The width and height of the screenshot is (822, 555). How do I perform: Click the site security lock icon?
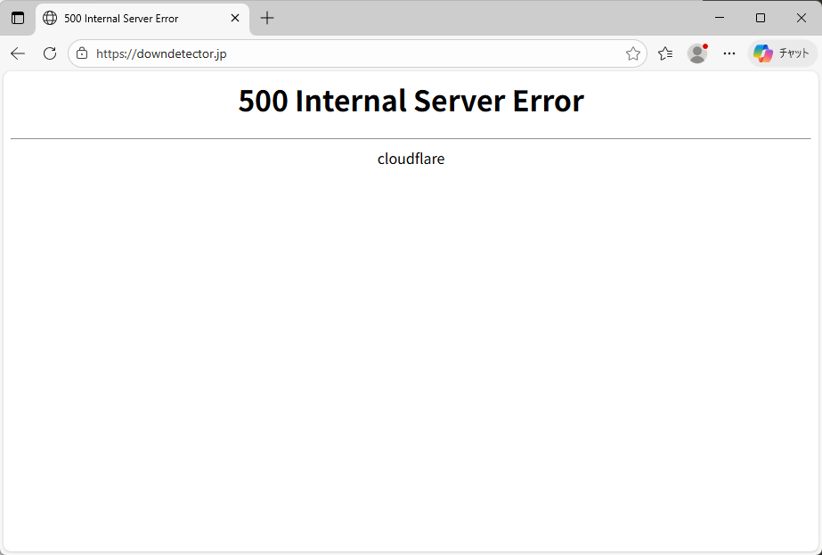pyautogui.click(x=81, y=53)
